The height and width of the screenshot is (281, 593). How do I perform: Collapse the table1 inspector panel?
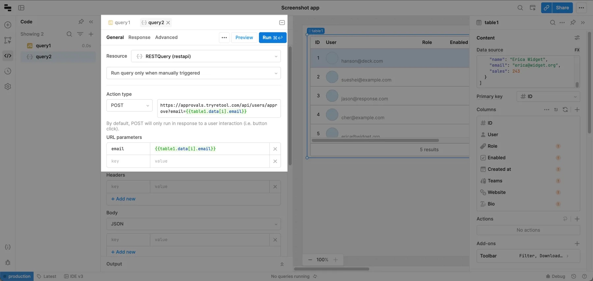click(583, 22)
